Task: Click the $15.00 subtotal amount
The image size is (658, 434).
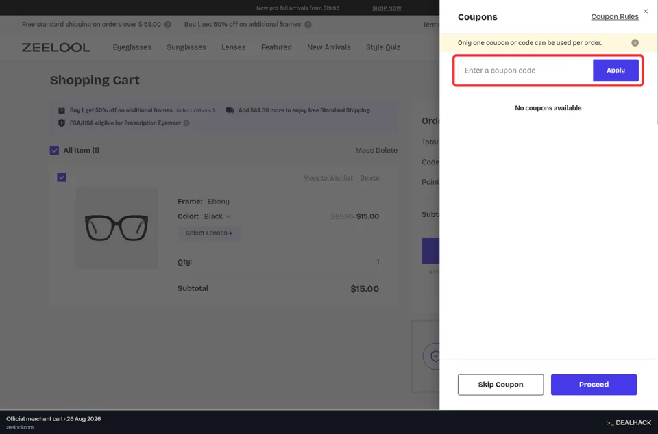Action: [x=365, y=289]
